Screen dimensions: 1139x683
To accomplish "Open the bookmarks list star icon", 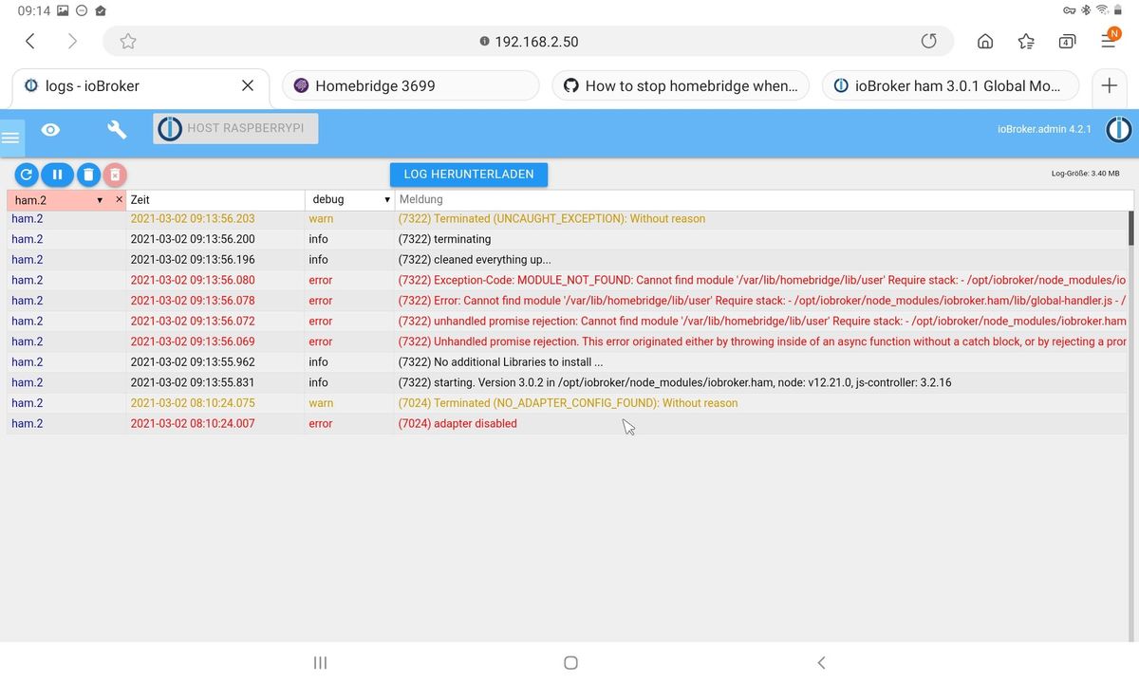I will [1026, 41].
